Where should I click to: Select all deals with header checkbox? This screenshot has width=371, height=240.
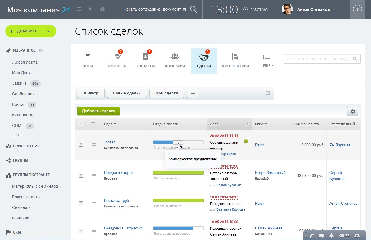pos(81,124)
